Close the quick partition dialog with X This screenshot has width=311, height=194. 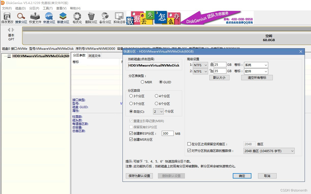(x=301, y=52)
